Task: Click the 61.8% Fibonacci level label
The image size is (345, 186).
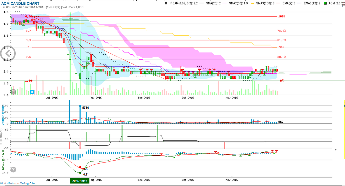Action: pyautogui.click(x=282, y=40)
